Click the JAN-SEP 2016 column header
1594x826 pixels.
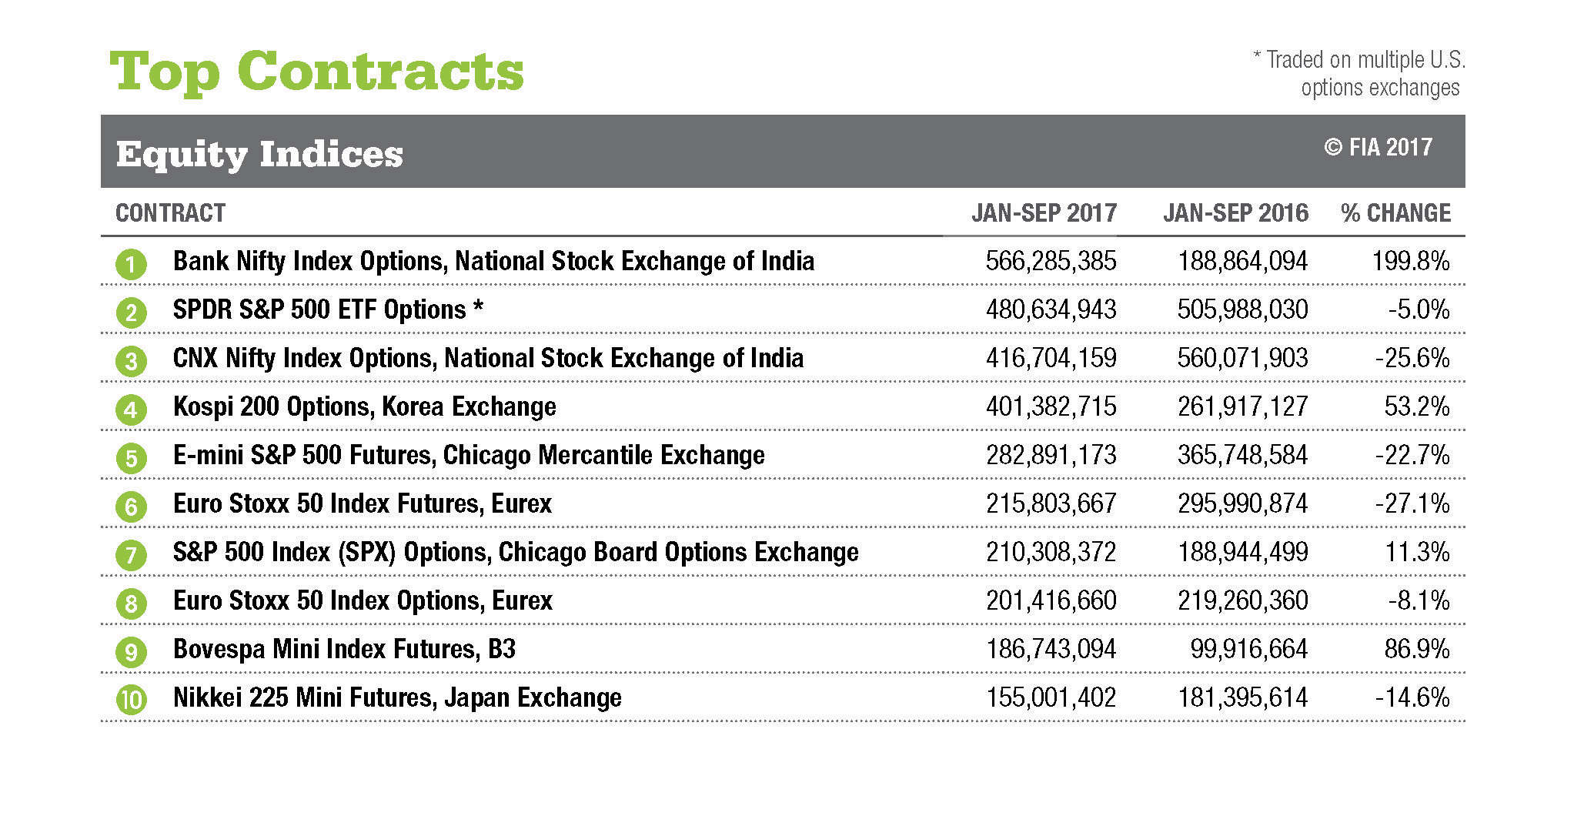tap(1235, 213)
